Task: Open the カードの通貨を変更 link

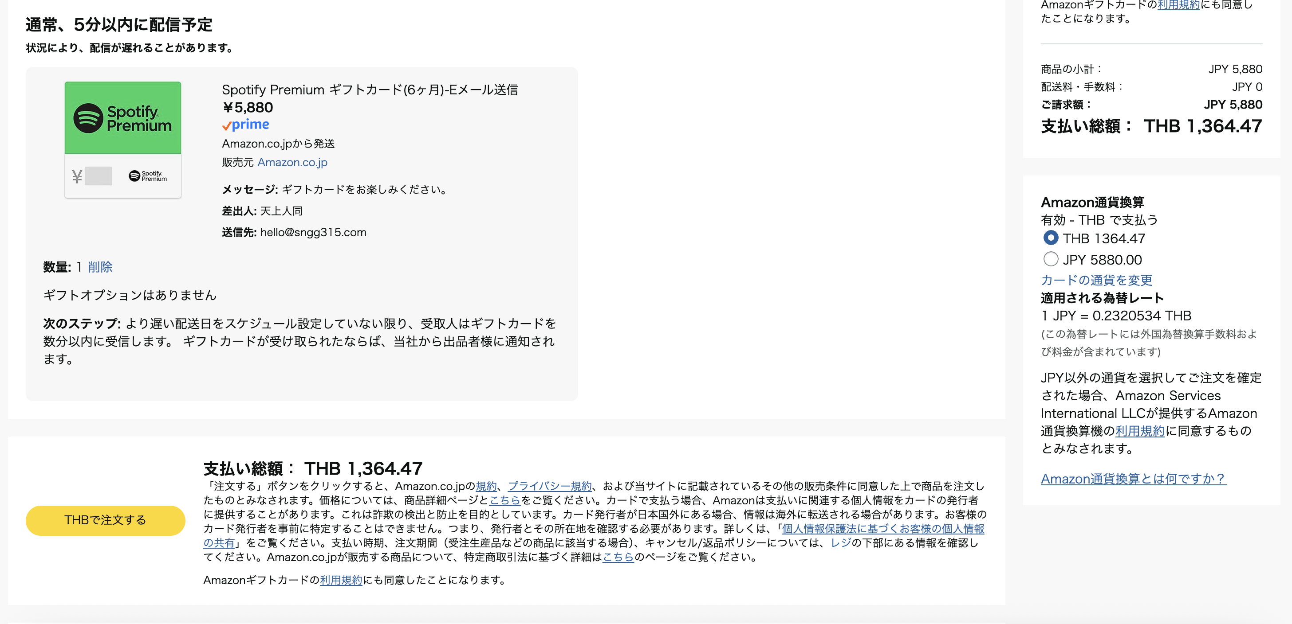Action: pos(1096,280)
